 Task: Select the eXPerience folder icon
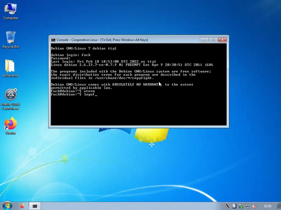click(x=11, y=68)
